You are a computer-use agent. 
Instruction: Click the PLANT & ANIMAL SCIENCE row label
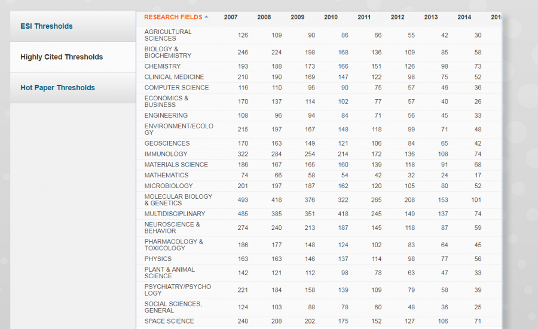pos(170,273)
